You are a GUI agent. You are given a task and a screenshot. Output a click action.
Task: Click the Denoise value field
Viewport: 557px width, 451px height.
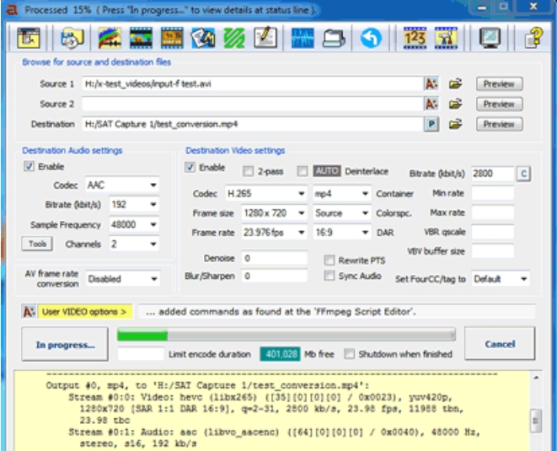pos(274,258)
